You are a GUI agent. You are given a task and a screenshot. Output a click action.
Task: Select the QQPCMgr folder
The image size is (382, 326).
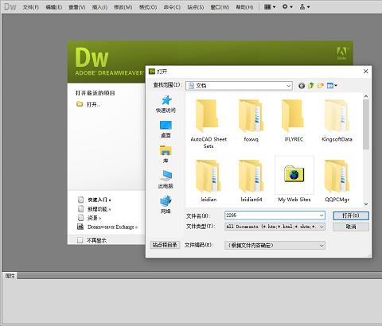click(x=337, y=180)
